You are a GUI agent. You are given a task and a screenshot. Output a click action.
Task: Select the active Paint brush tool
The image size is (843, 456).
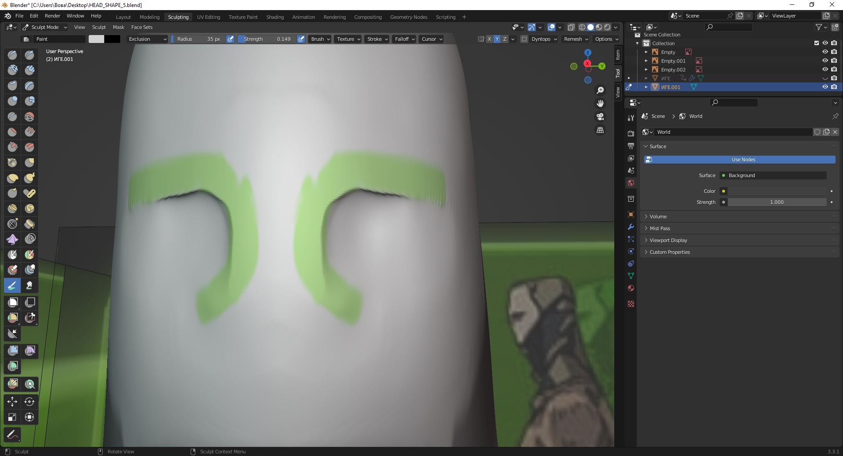(12, 285)
